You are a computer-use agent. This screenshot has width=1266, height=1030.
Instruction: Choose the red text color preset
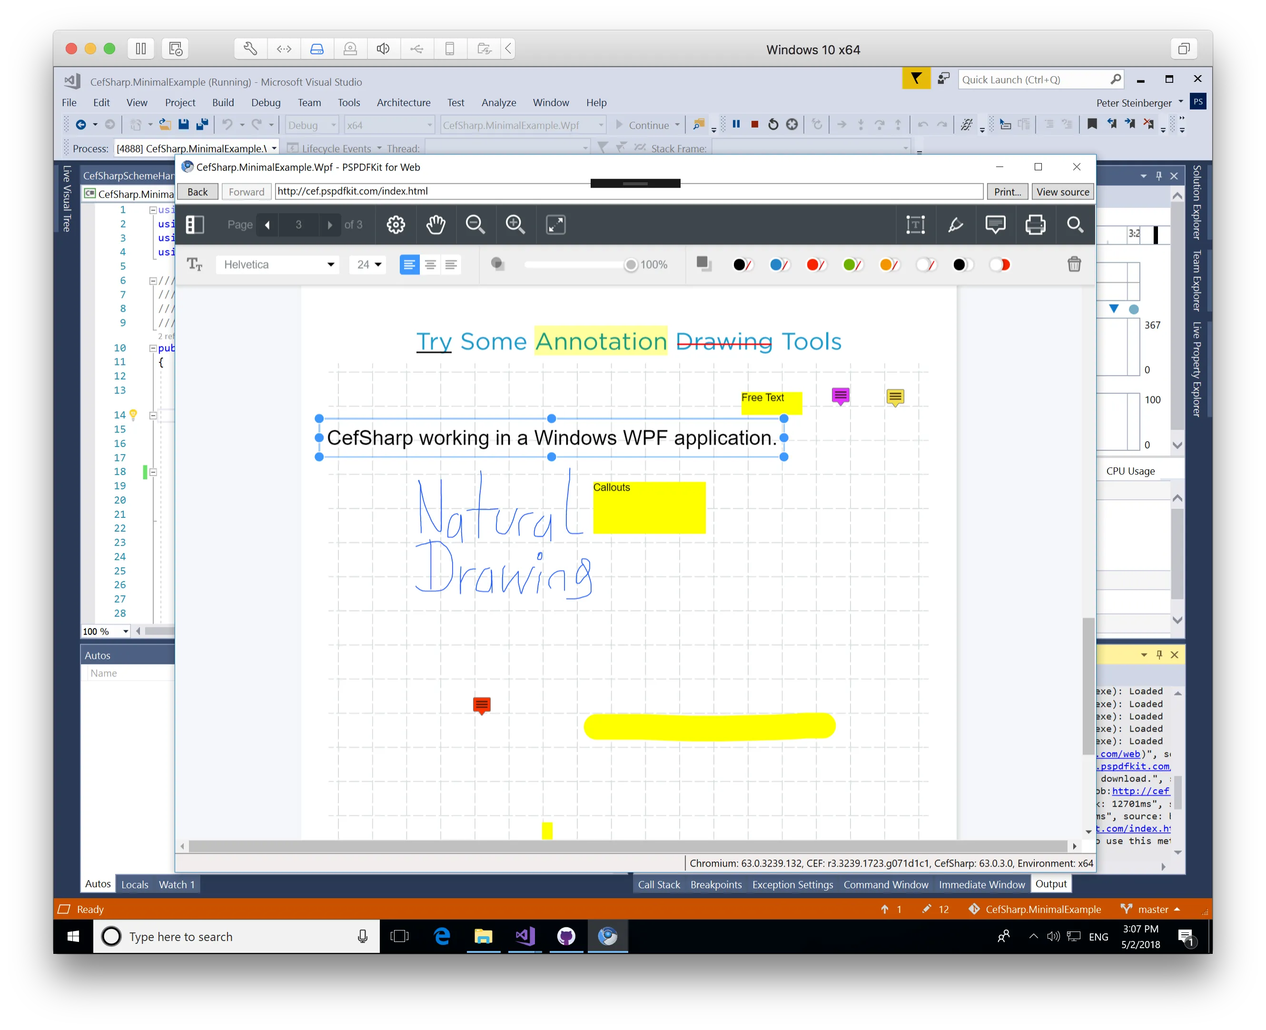(x=816, y=264)
